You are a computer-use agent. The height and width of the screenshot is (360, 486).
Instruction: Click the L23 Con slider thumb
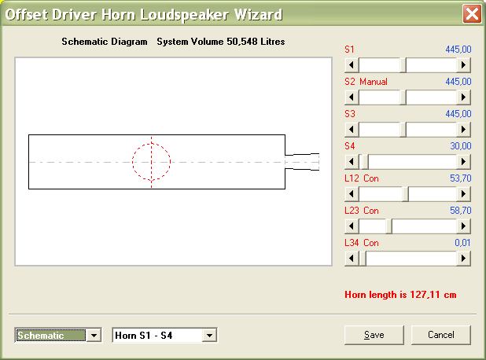(x=388, y=226)
